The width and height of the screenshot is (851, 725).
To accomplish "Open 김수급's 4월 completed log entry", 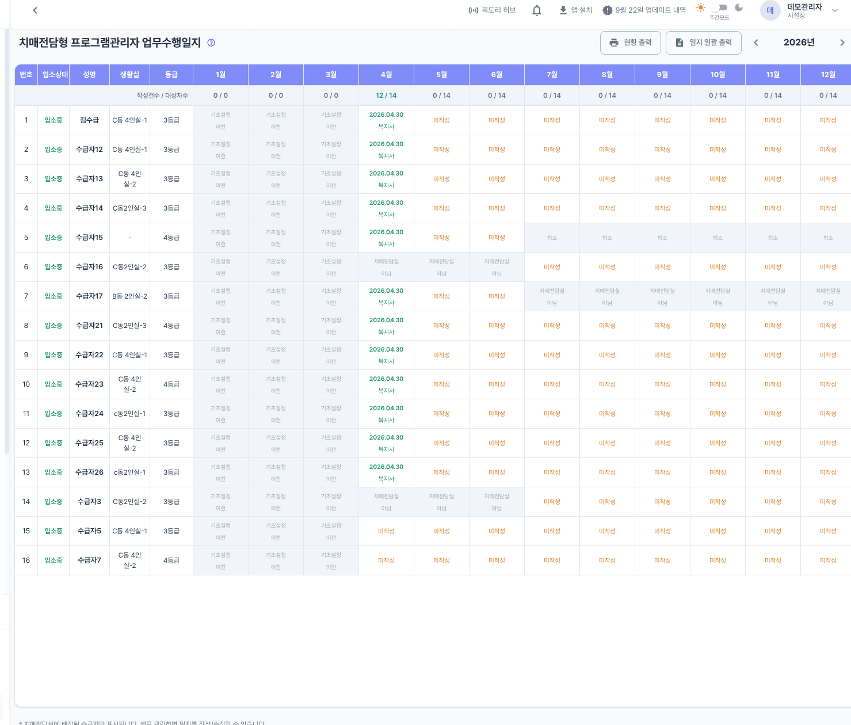I will [x=386, y=120].
